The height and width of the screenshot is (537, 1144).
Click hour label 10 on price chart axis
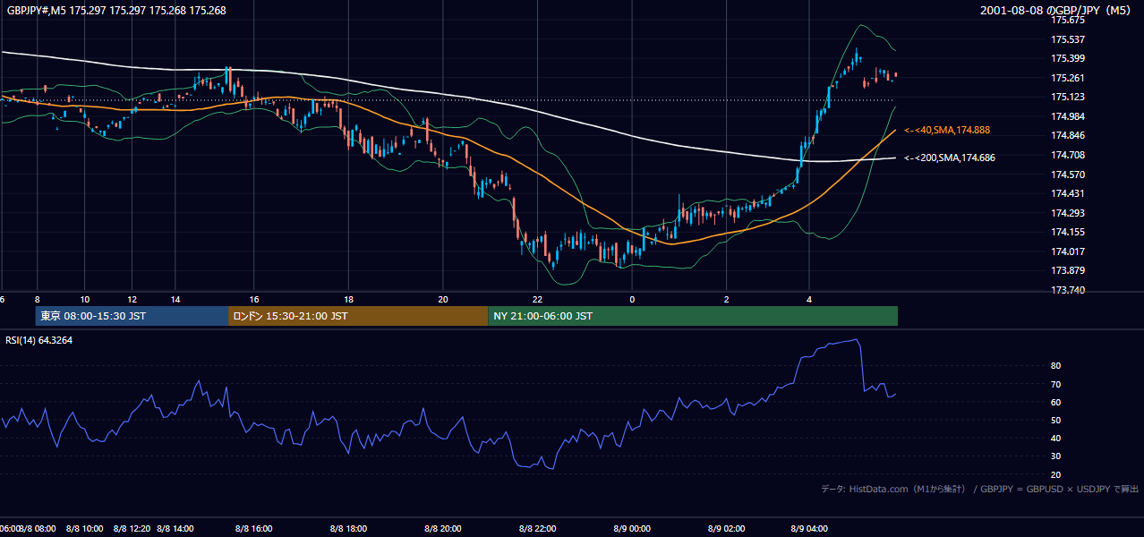point(84,299)
